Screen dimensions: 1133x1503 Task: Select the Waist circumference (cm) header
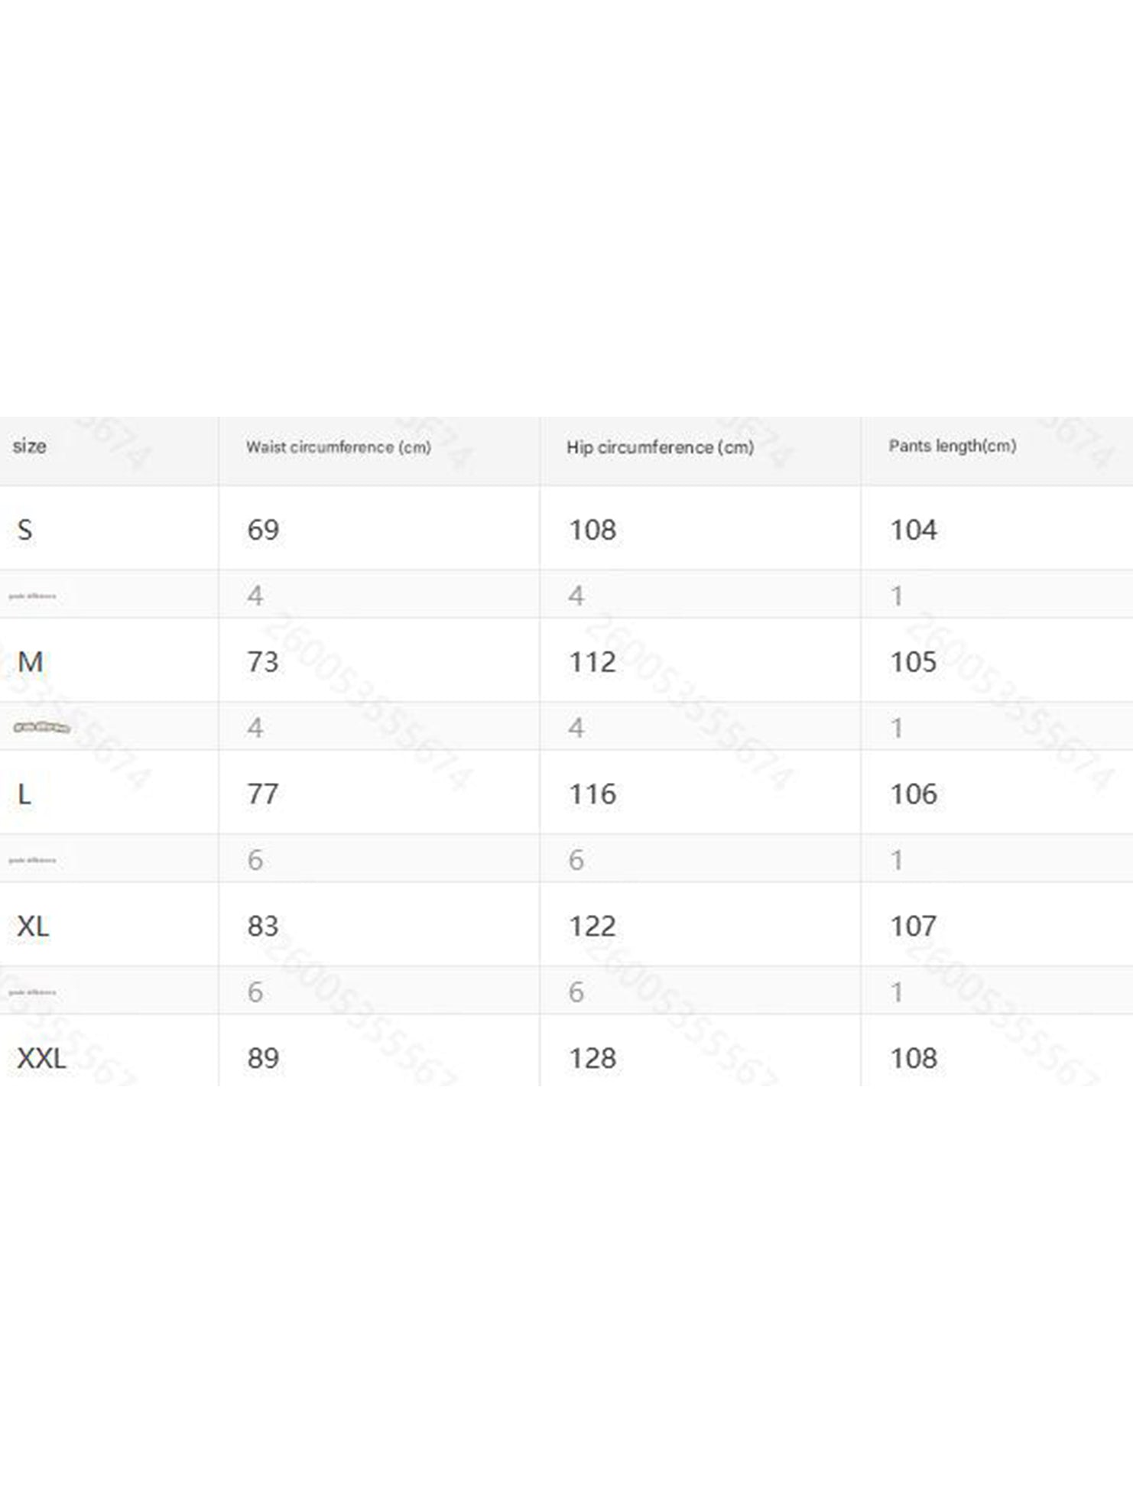click(x=338, y=447)
